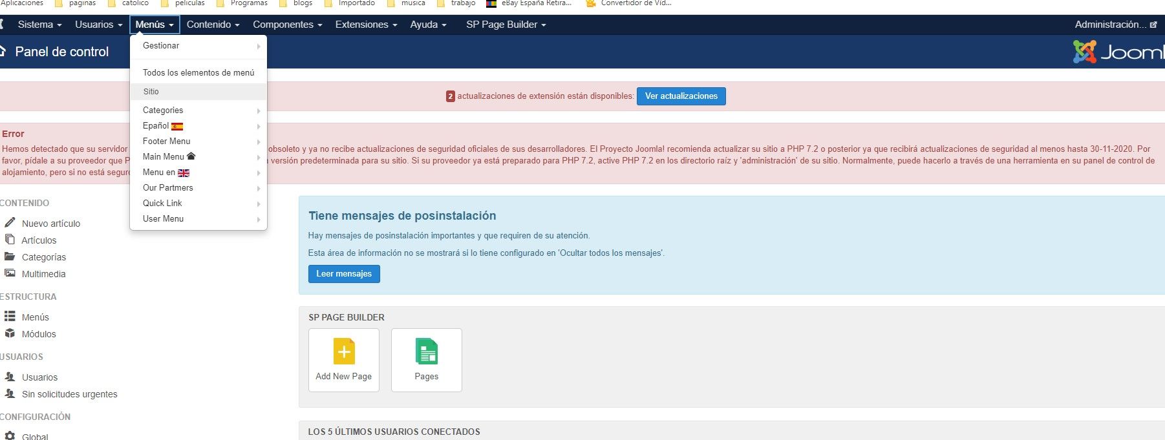Open the trabajo bookmarks folder
The width and height of the screenshot is (1165, 440).
point(456,3)
